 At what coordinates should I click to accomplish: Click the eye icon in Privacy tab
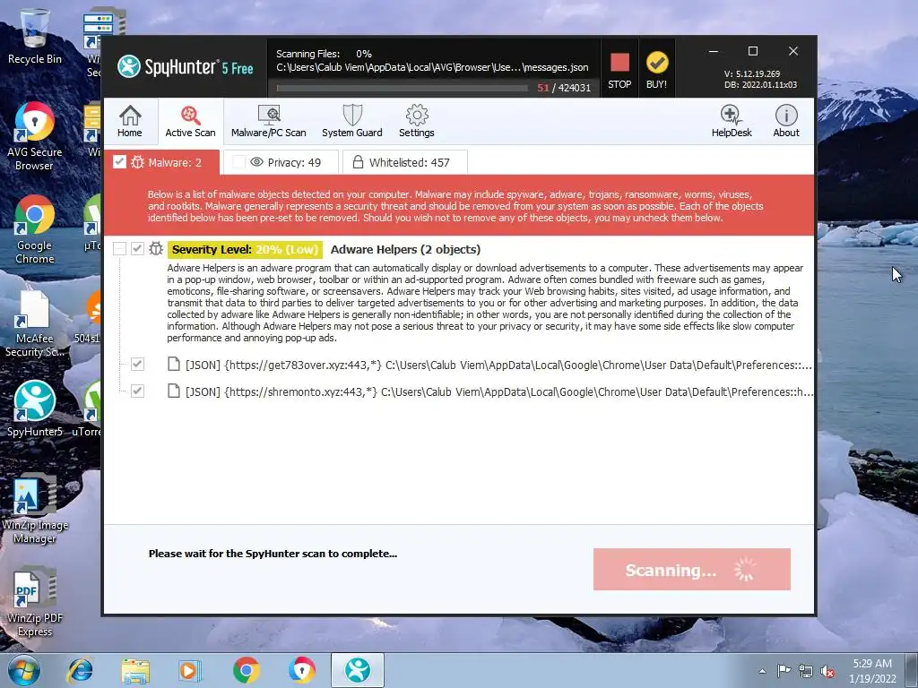[x=256, y=161]
